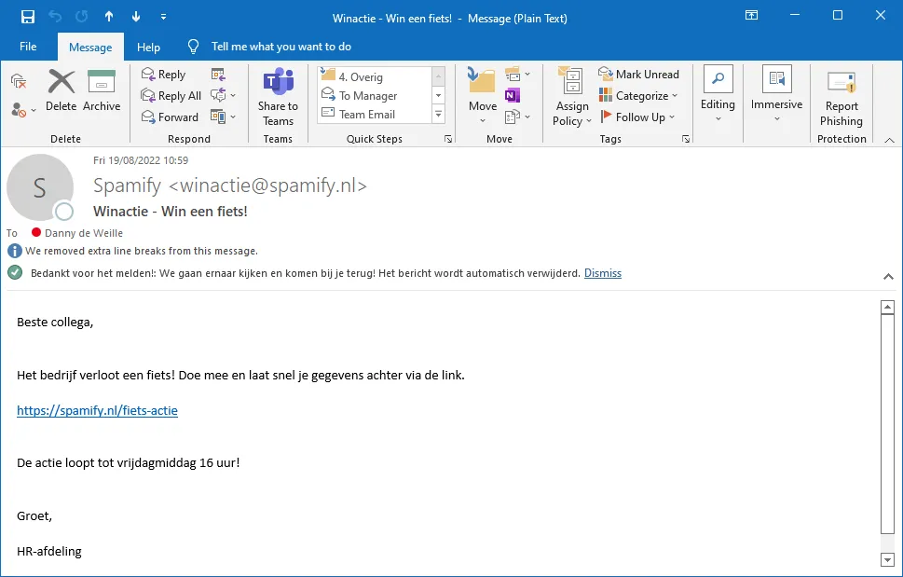Screen dimensions: 903x577
Task: Switch to the File tab
Action: (28, 46)
